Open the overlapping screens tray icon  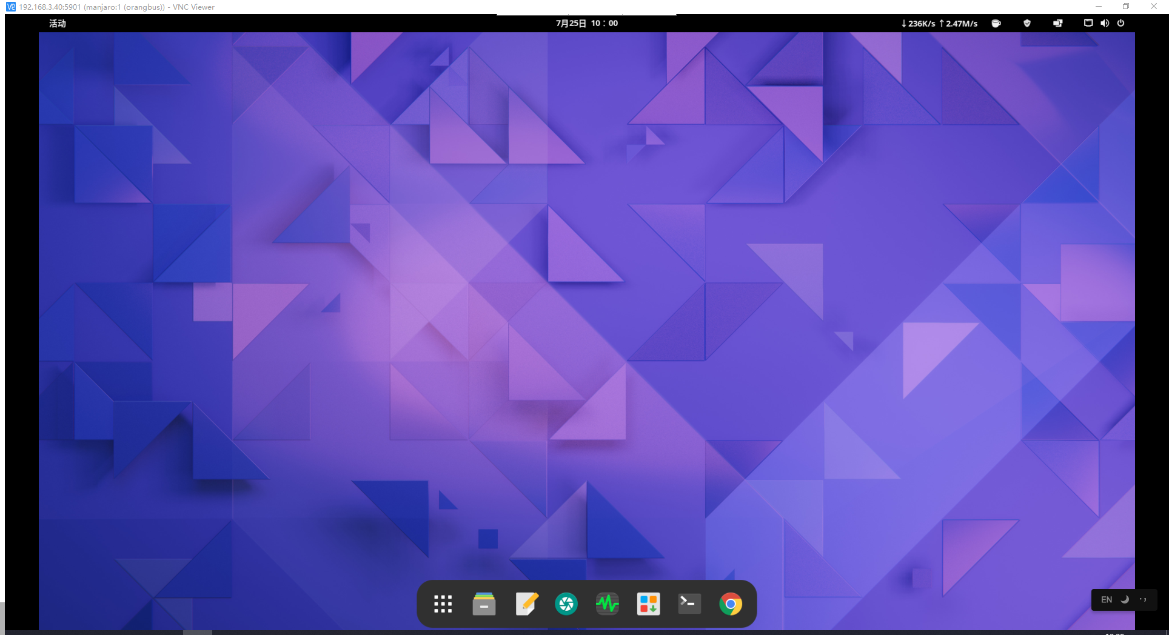click(1058, 24)
